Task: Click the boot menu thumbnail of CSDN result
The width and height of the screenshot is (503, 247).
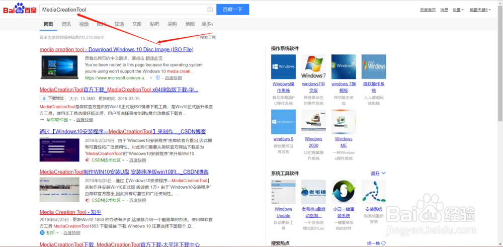Action: coord(59,190)
